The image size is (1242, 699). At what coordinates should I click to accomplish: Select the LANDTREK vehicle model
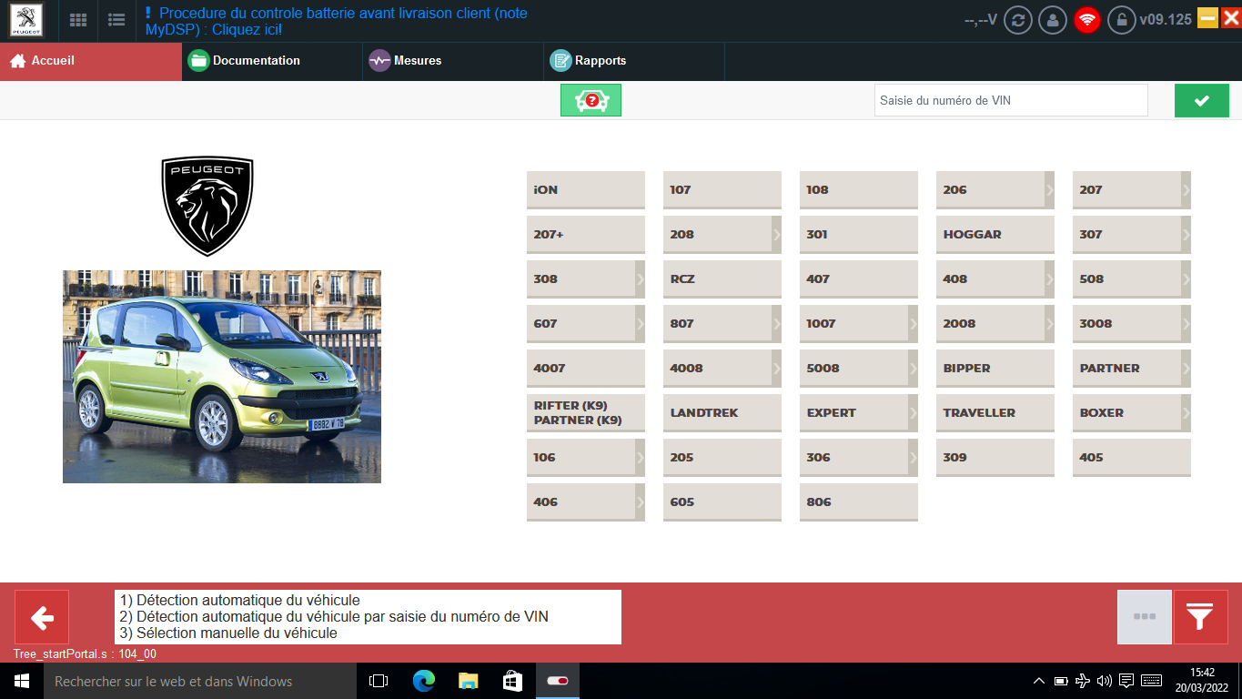tap(722, 412)
